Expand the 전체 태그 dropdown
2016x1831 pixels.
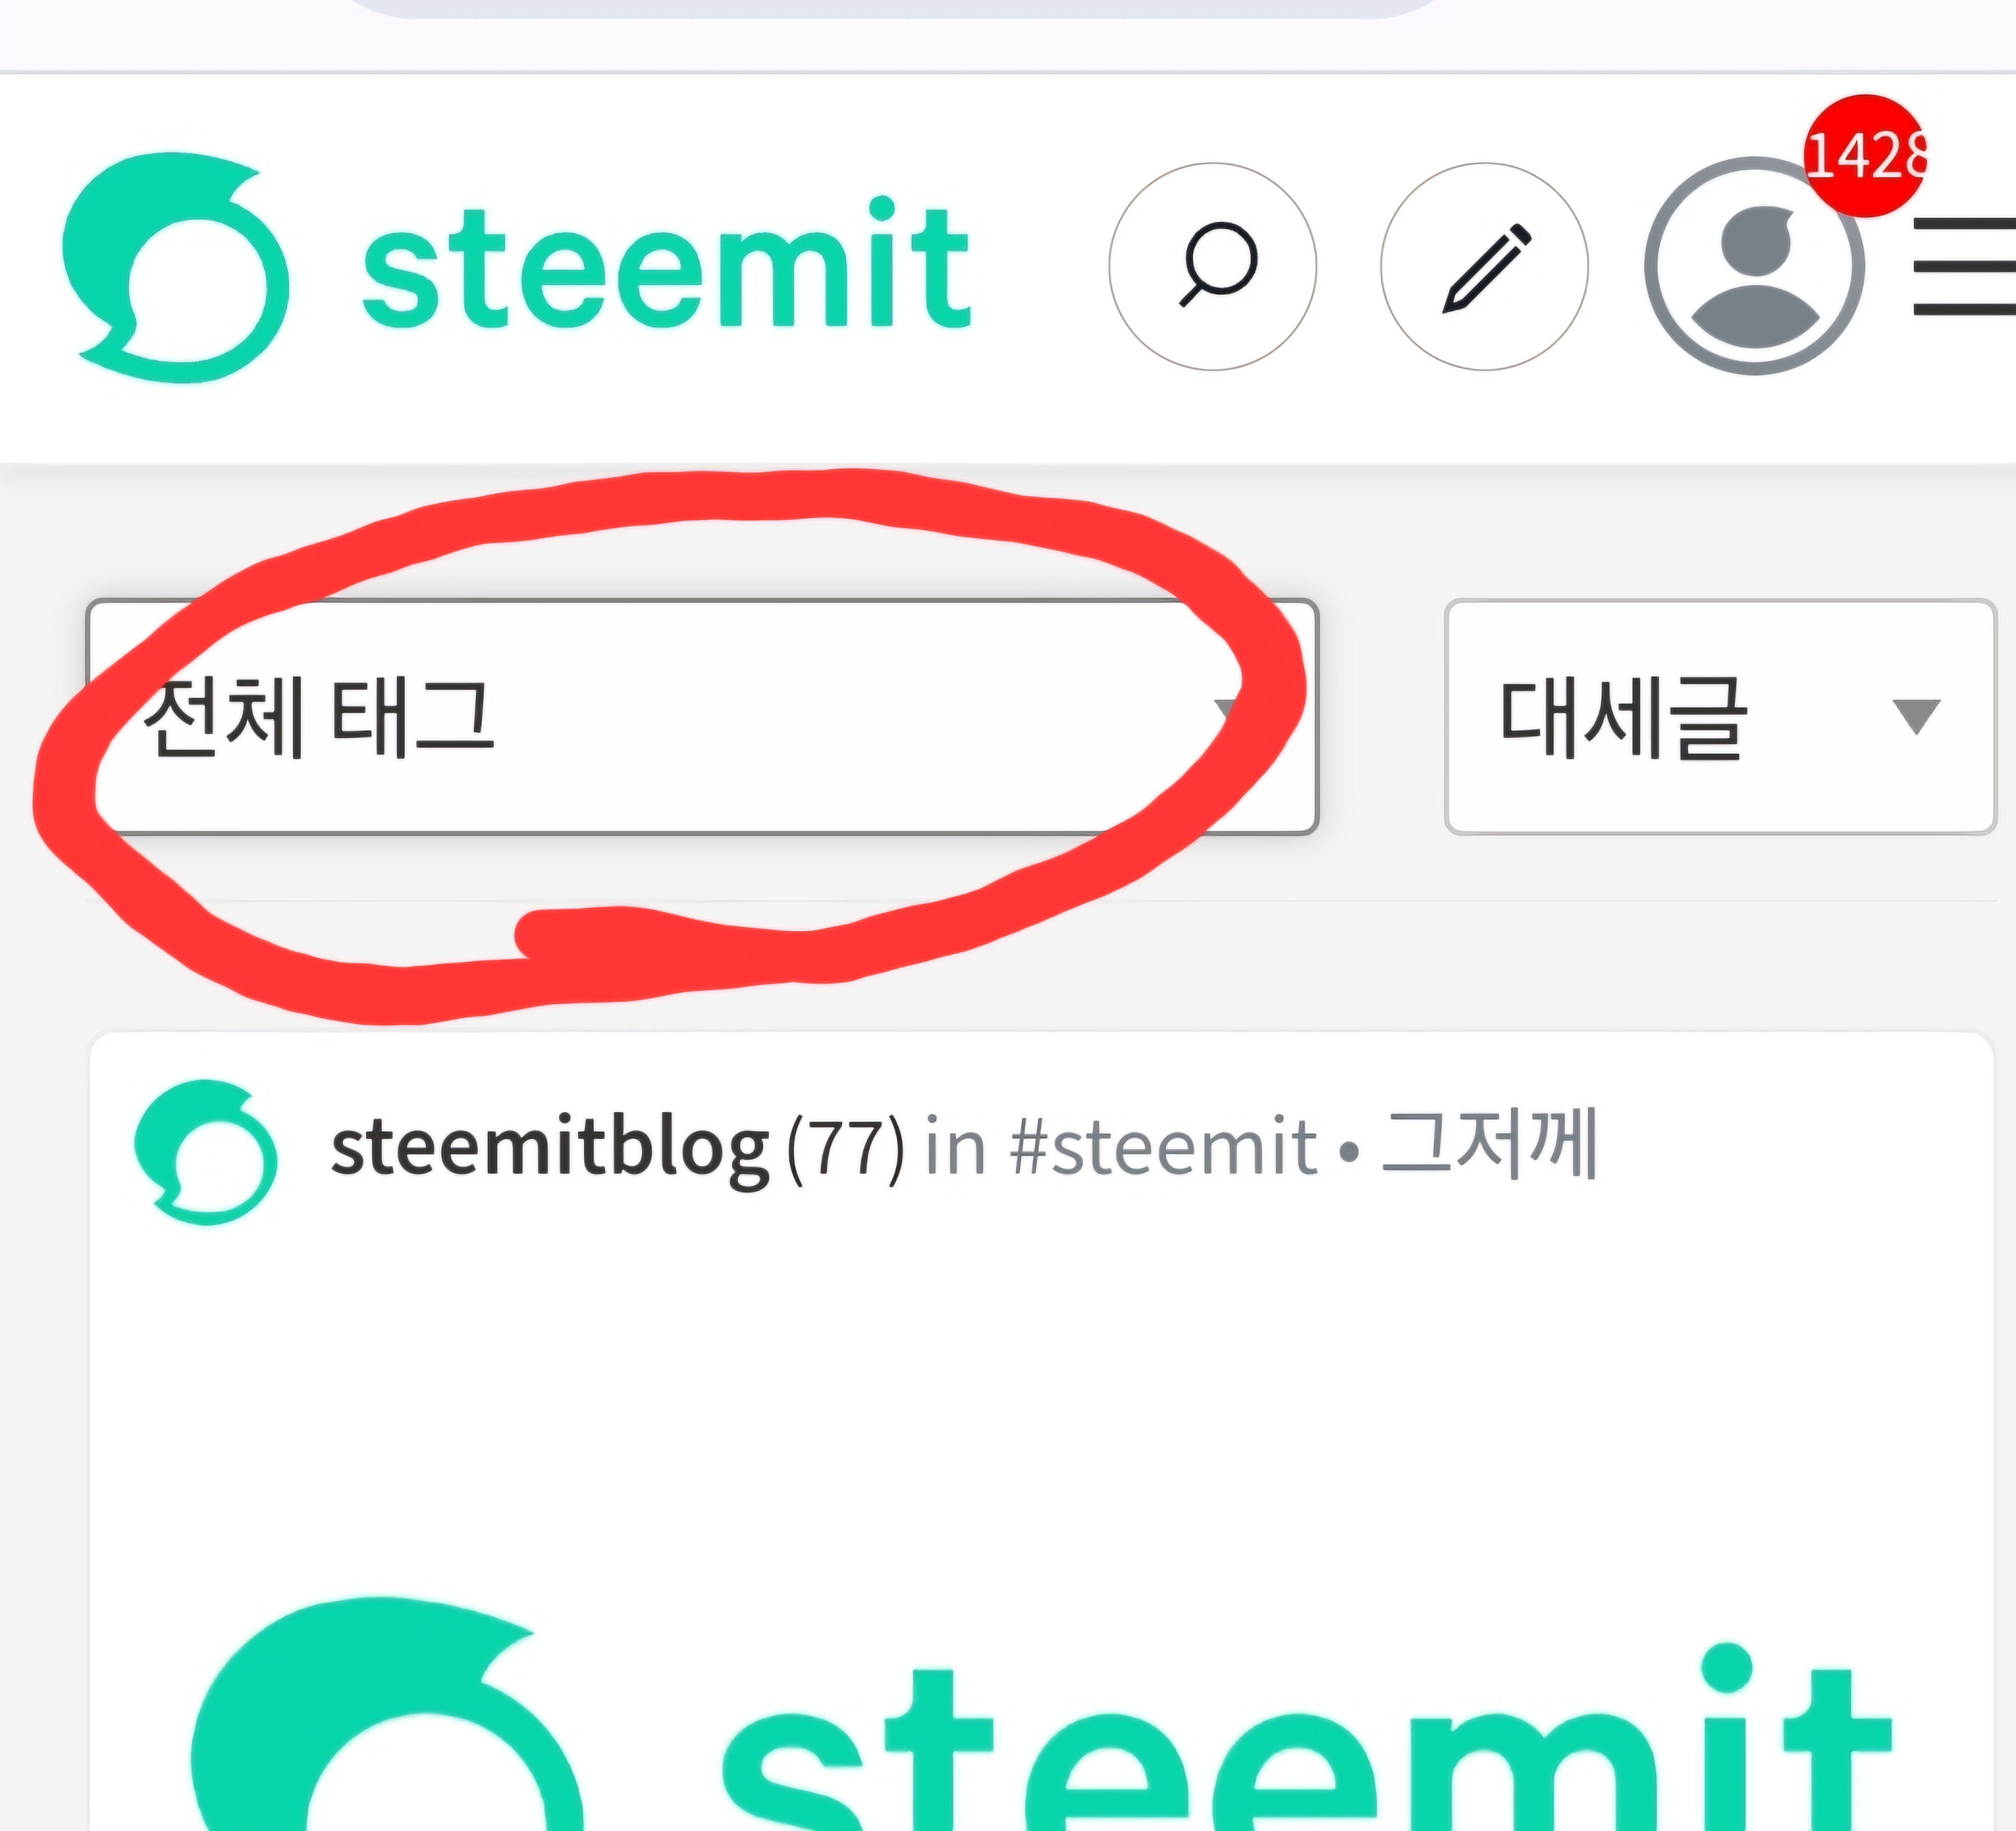point(702,716)
